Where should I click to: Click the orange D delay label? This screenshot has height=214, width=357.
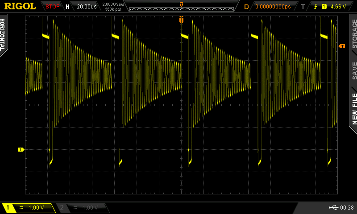click(x=246, y=7)
